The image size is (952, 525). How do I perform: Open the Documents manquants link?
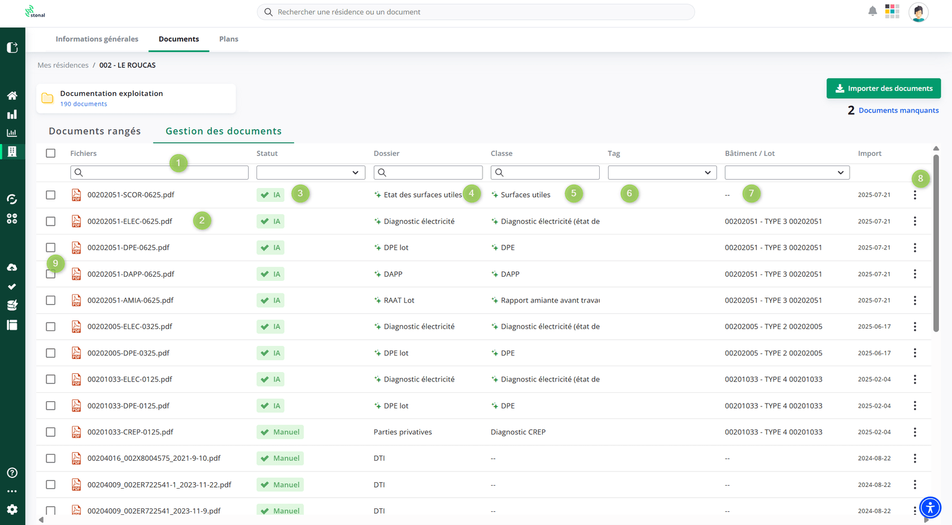pyautogui.click(x=898, y=110)
